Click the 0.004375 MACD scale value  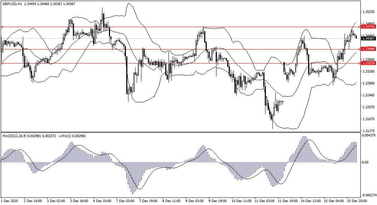[x=368, y=135]
